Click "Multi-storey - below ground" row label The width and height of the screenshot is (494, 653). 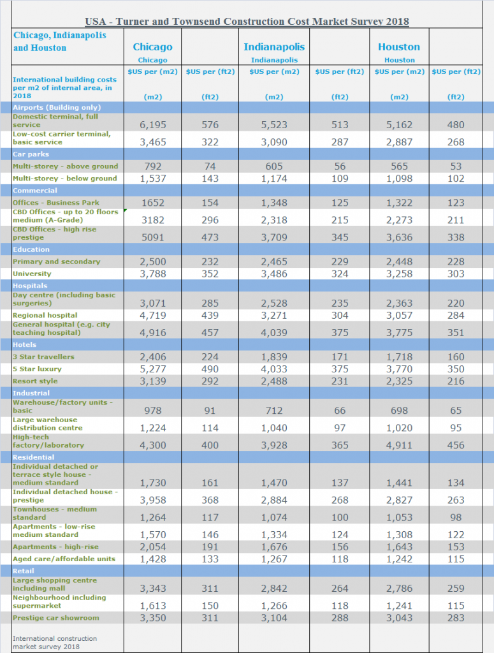coord(64,179)
